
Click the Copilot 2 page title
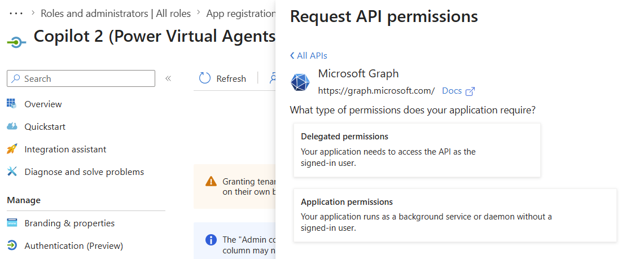coord(154,37)
